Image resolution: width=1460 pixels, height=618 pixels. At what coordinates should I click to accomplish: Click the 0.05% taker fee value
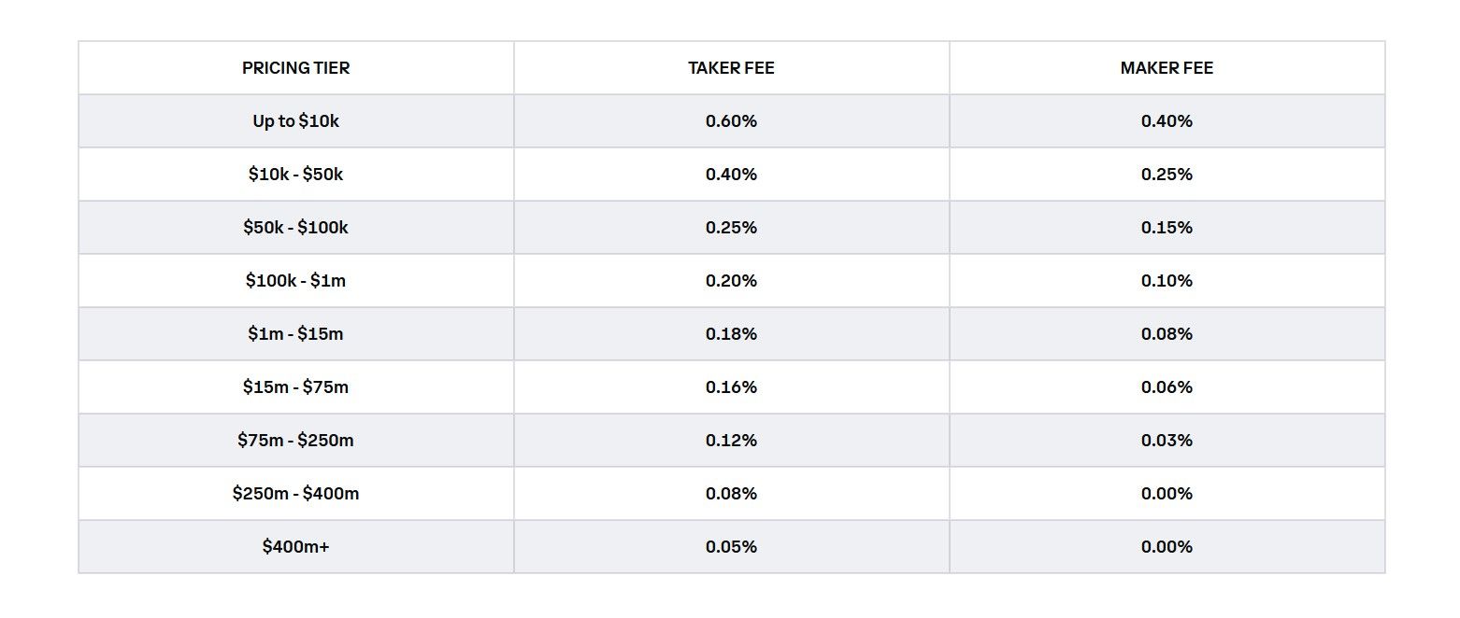coord(731,547)
